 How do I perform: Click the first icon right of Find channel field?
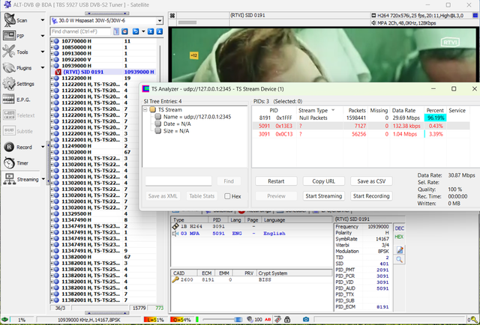coord(116,31)
